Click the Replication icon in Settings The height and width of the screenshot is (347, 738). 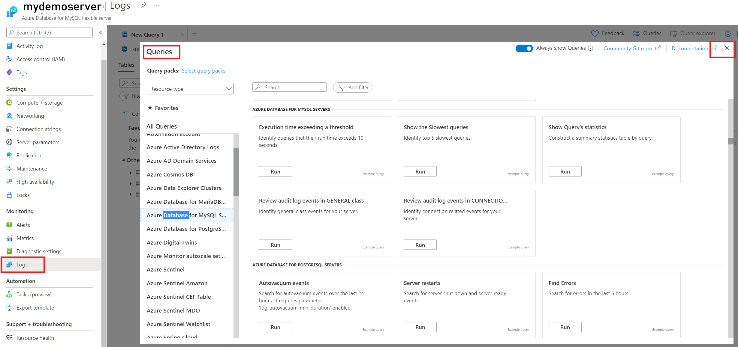(9, 155)
